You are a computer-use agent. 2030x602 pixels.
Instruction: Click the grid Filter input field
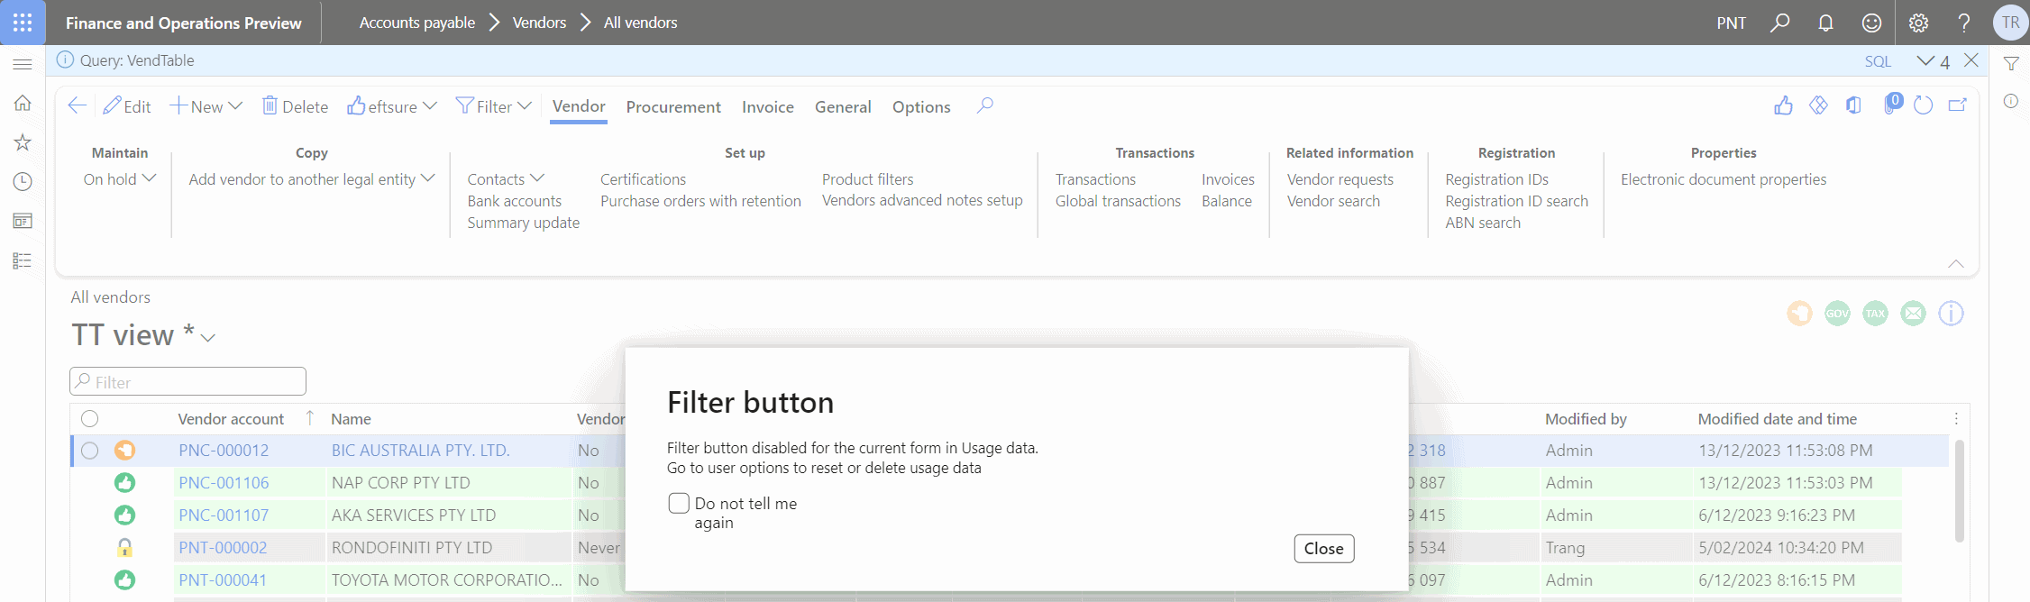click(x=187, y=381)
